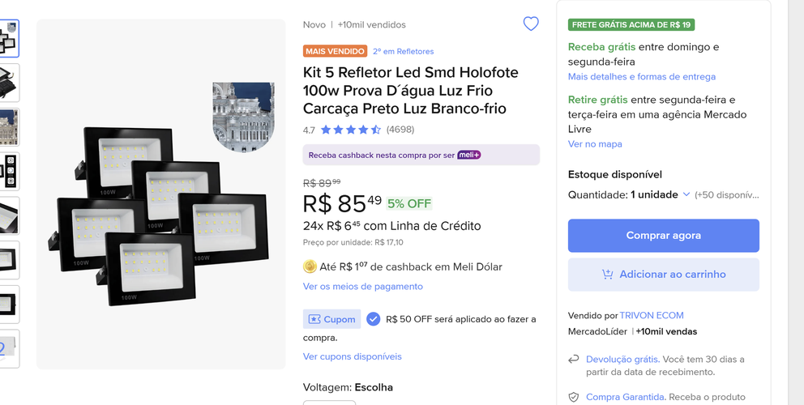Click the Cupom ticket tag
The height and width of the screenshot is (405, 804).
pyautogui.click(x=331, y=319)
